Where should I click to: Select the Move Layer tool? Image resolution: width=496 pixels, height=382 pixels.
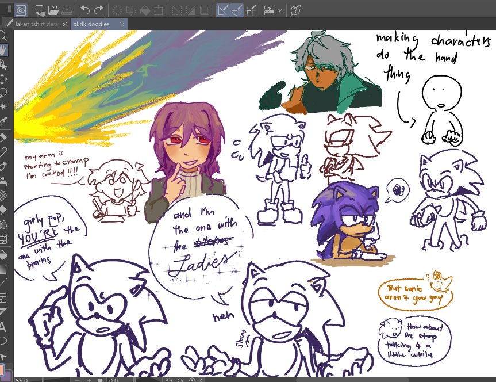[x=3, y=79]
